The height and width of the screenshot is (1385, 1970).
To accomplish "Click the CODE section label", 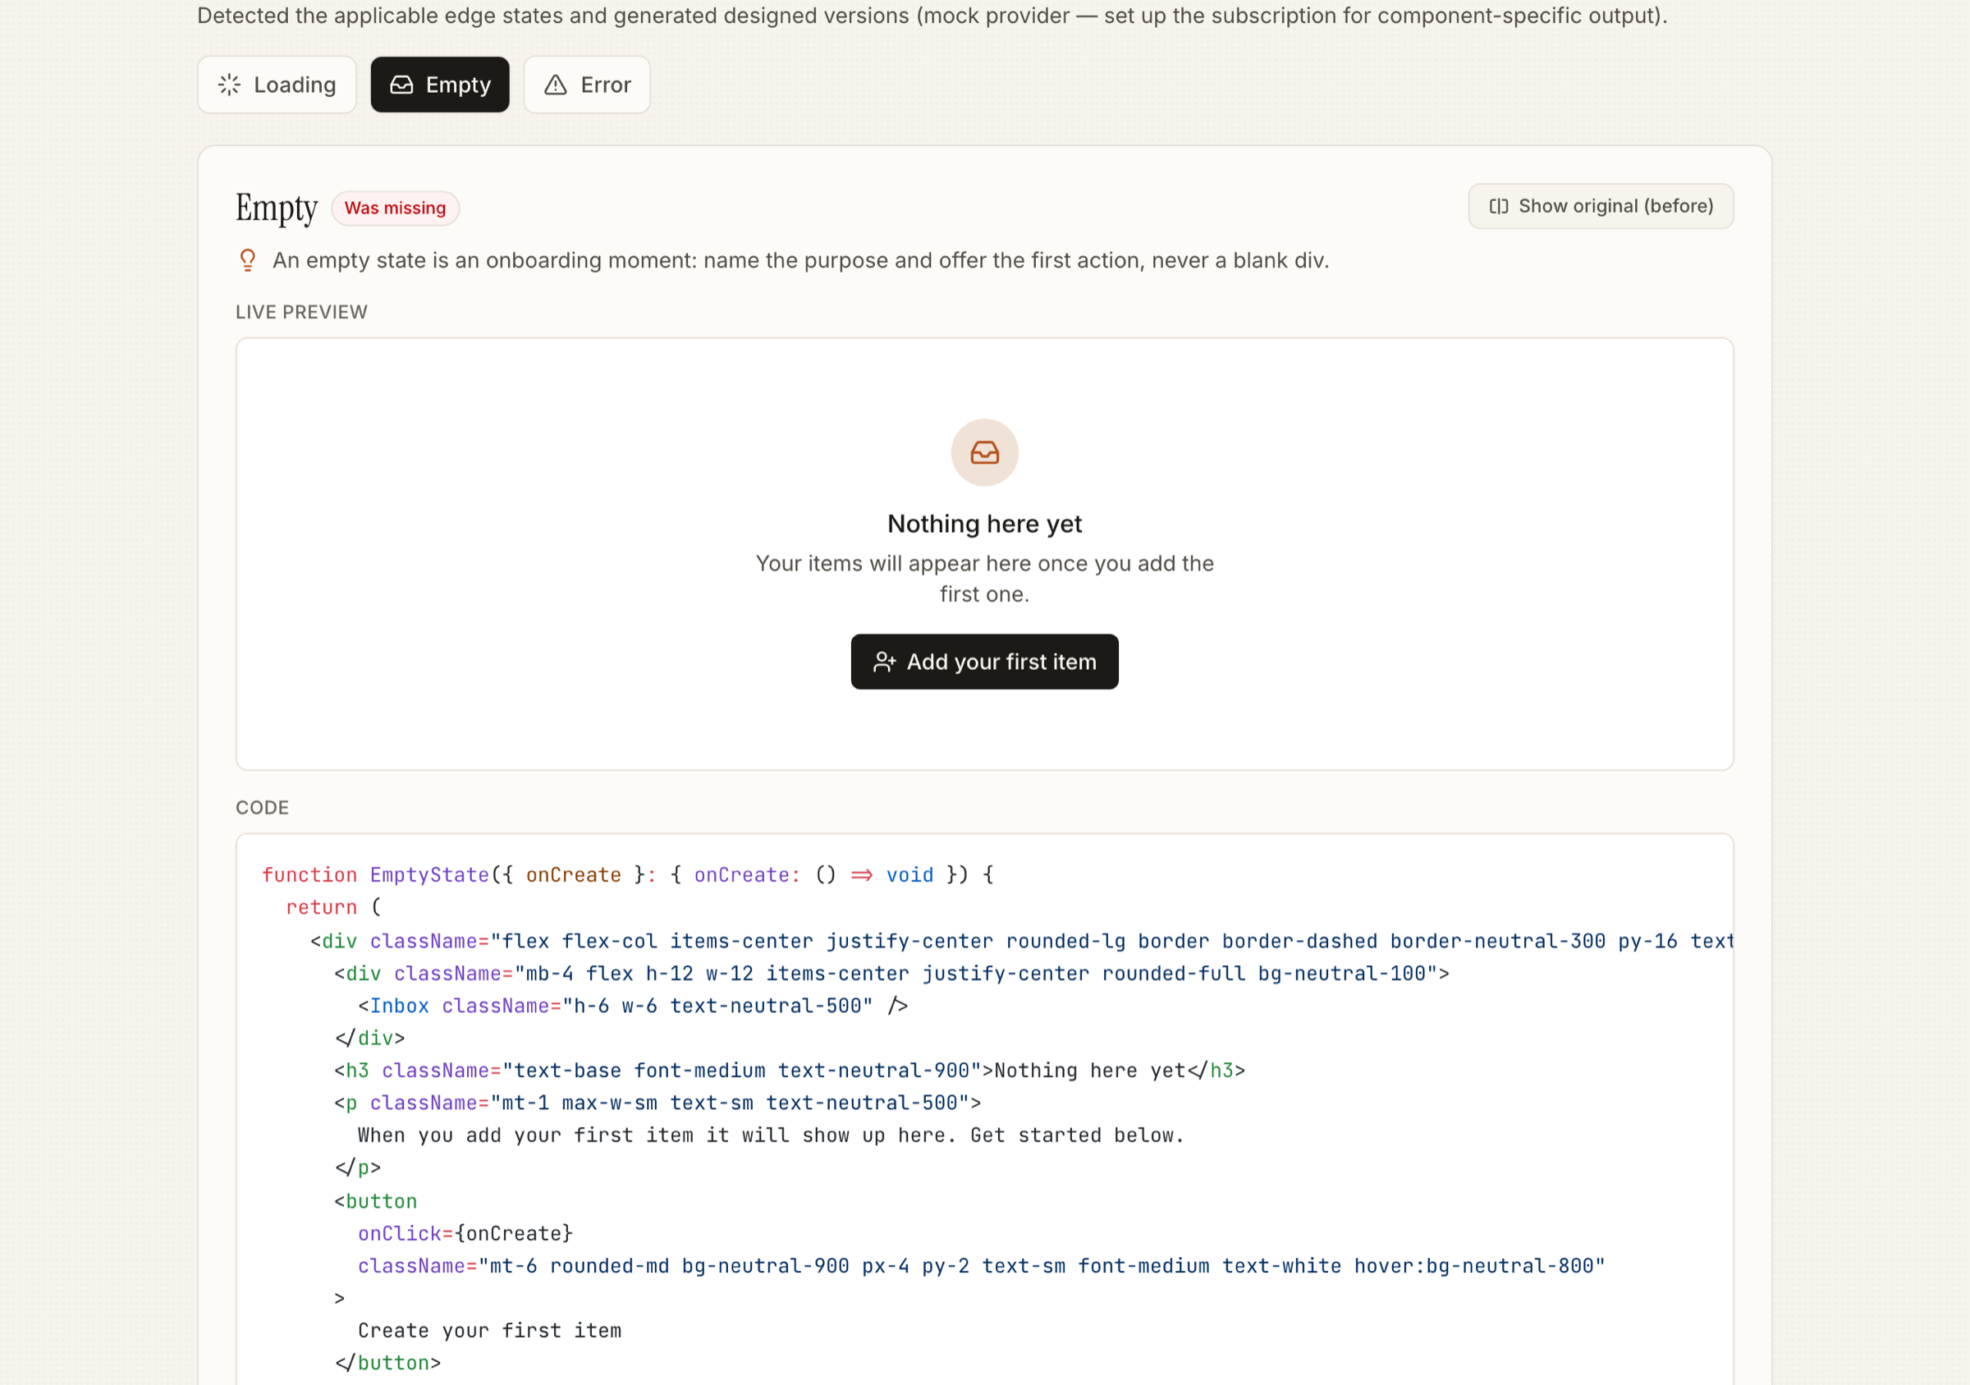I will point(263,808).
